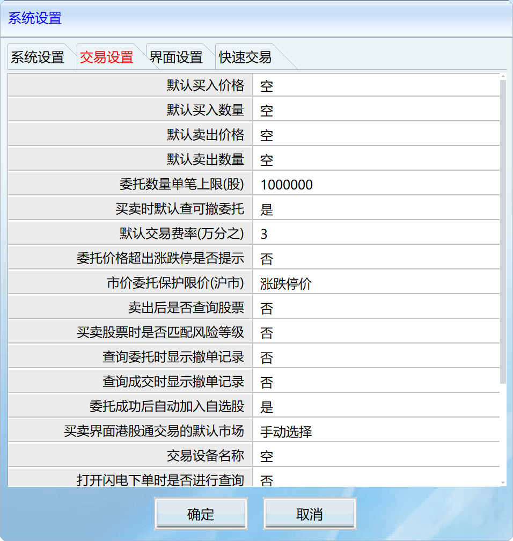Click the right-side scrollbar
The image size is (513, 541).
(503, 215)
